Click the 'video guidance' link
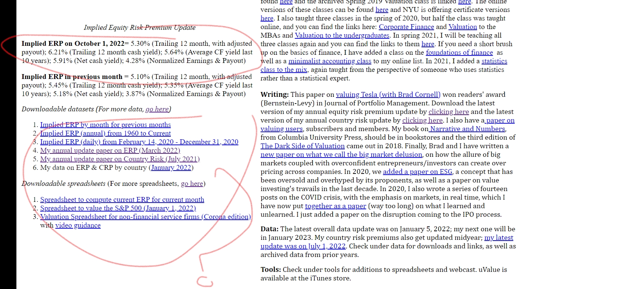Viewport: 621px width, 289px height. point(78,225)
